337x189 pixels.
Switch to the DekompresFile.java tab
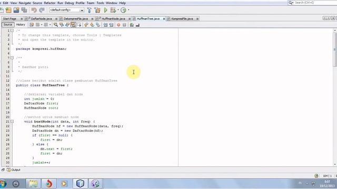pos(76,19)
